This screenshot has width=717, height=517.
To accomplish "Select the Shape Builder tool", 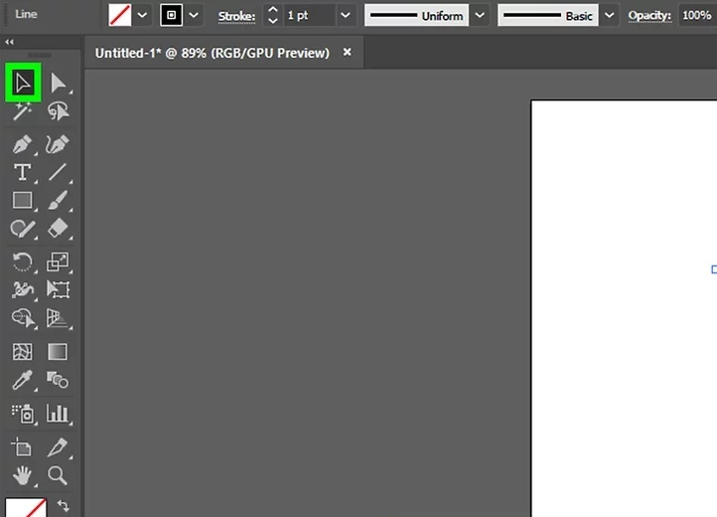I will pos(23,318).
